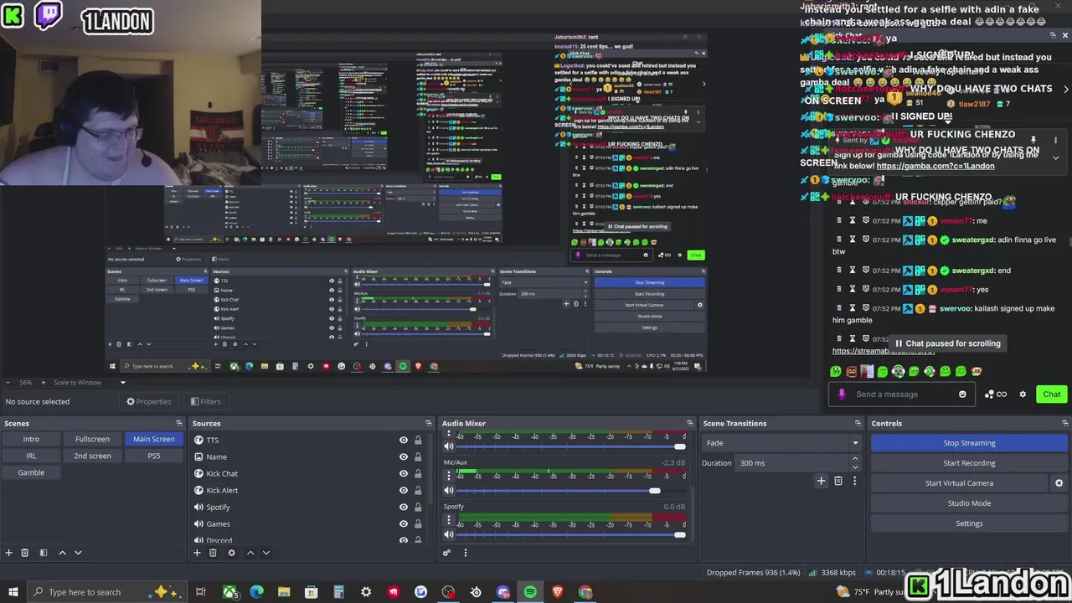Viewport: 1072px width, 603px height.
Task: Open File Explorer from the taskbar
Action: (x=284, y=592)
